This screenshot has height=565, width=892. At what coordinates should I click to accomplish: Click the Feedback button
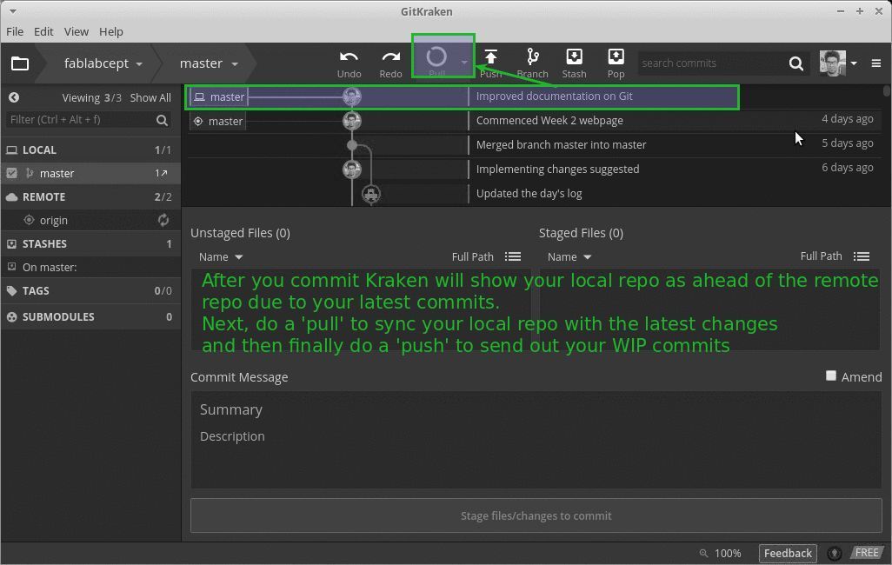[x=788, y=553]
